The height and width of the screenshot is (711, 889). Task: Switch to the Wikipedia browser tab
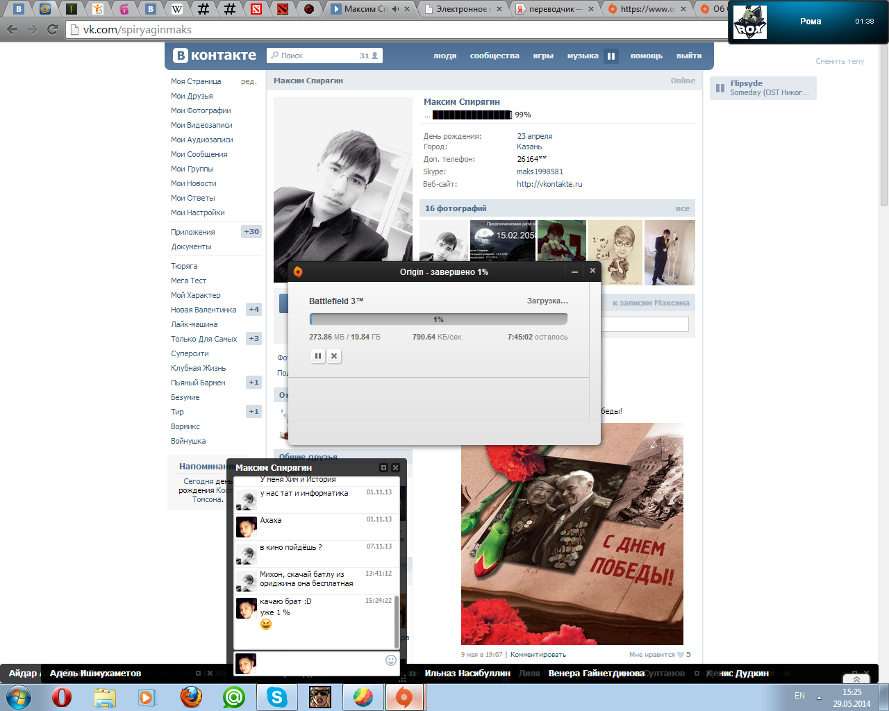click(177, 9)
